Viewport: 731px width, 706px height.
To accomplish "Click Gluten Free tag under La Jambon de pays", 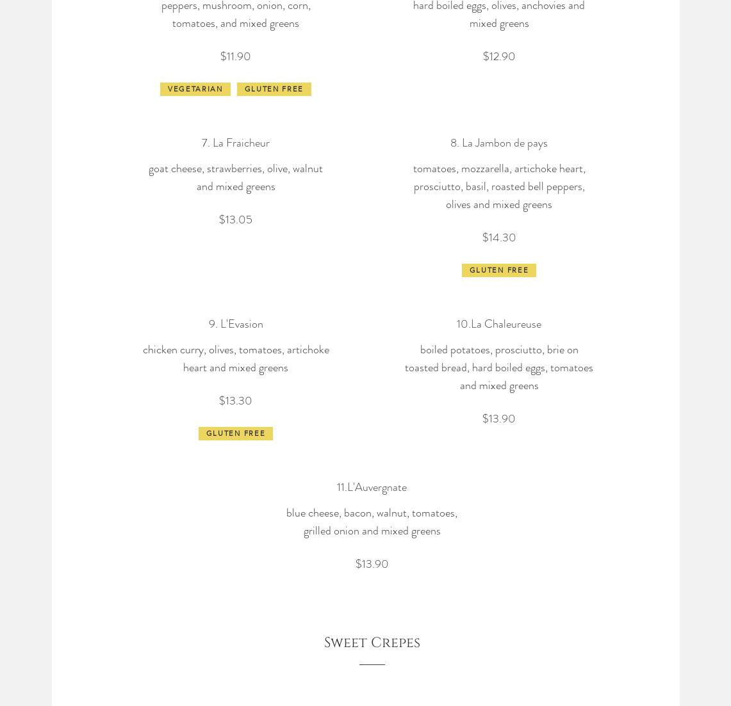I will (x=498, y=270).
